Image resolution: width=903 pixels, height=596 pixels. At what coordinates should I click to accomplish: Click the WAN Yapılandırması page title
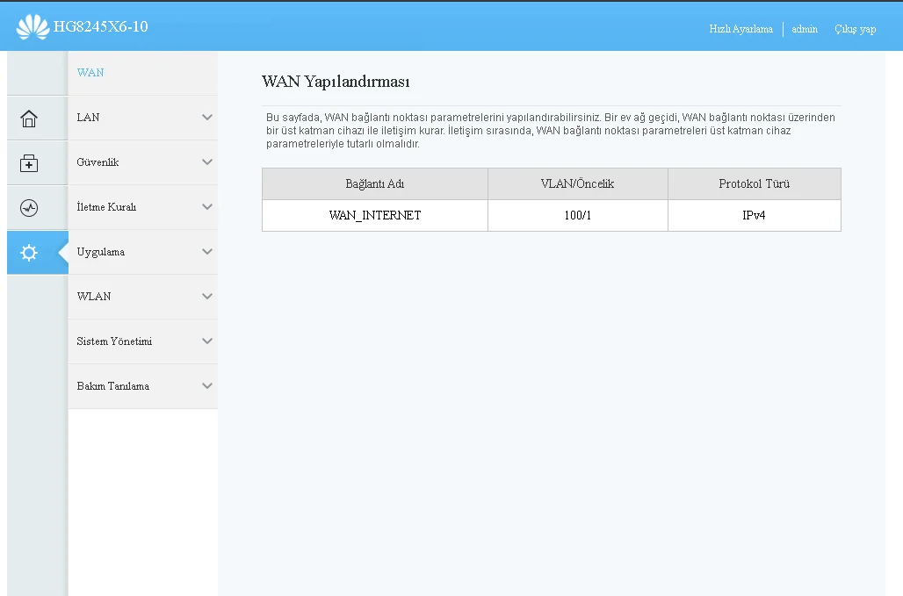click(336, 82)
